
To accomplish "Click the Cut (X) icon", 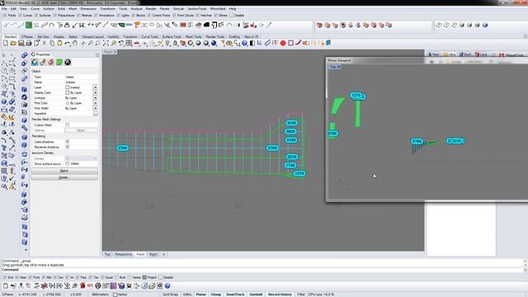I will click(x=44, y=43).
